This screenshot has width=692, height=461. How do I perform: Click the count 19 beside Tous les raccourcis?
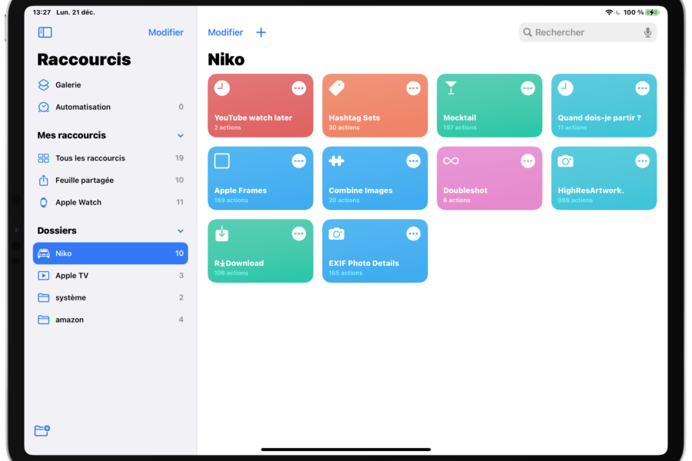179,158
